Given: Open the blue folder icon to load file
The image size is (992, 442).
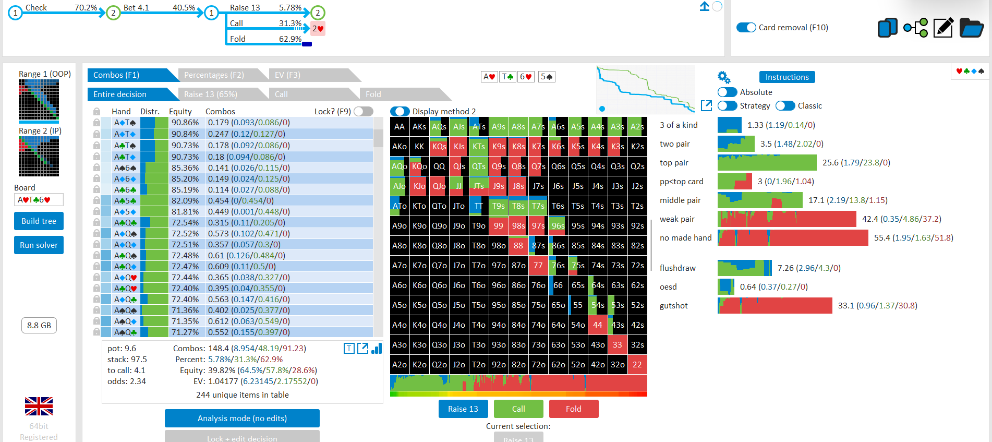Looking at the screenshot, I should click(971, 28).
